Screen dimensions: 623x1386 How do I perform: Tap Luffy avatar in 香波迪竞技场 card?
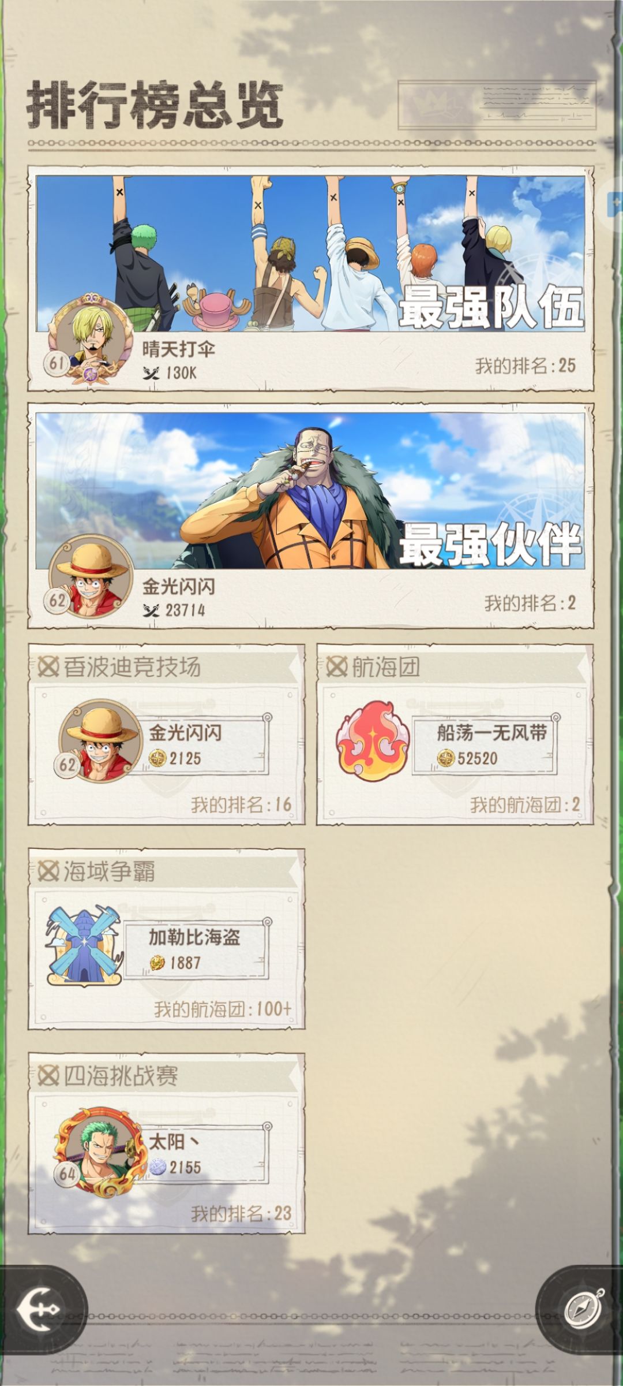99,741
